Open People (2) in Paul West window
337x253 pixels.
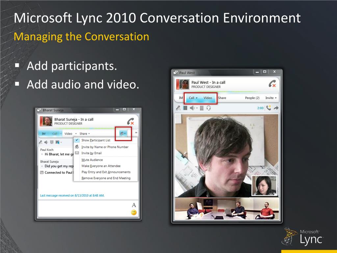click(x=252, y=98)
